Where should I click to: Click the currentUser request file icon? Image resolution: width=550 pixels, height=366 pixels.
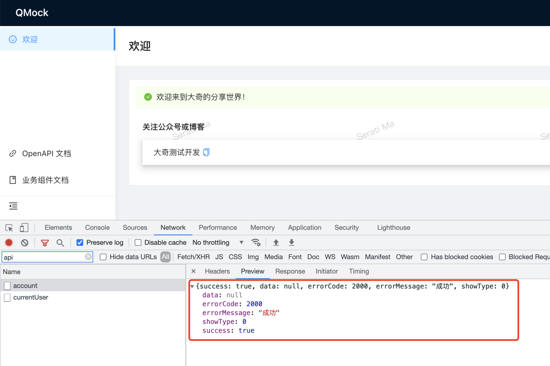(x=7, y=297)
